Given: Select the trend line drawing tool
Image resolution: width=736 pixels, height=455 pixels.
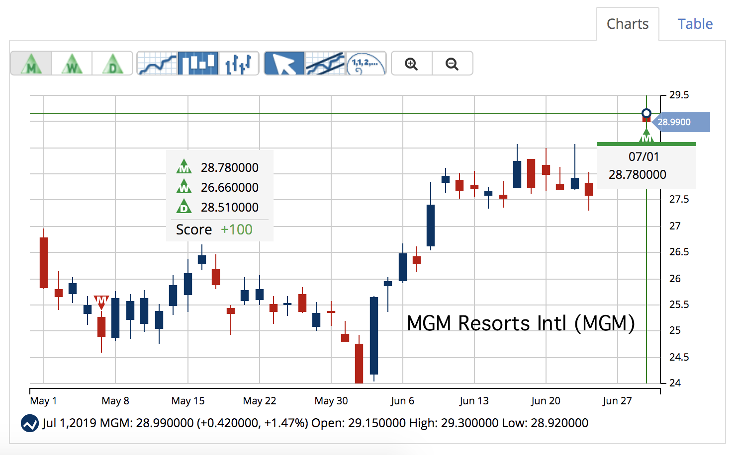Looking at the screenshot, I should [x=325, y=64].
